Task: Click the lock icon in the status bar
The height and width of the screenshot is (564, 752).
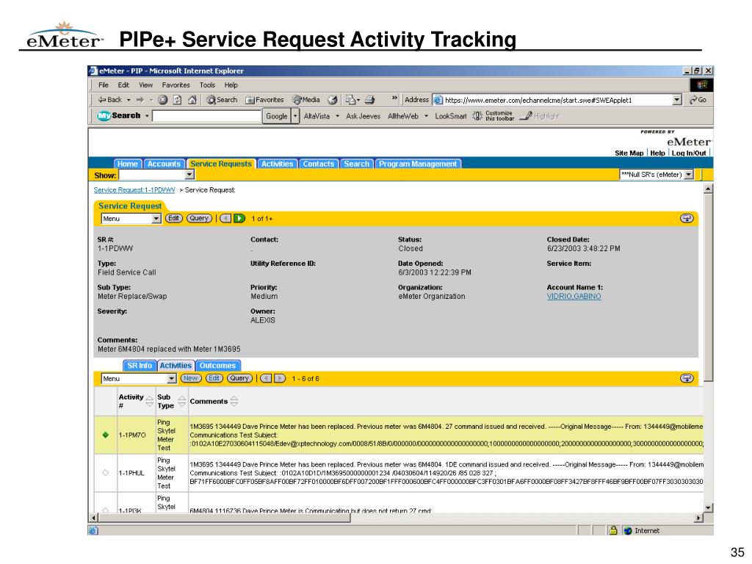Action: coord(613,530)
